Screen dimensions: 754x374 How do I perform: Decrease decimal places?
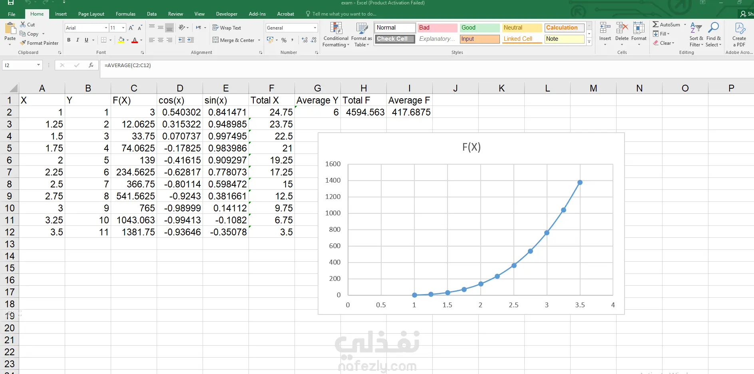[x=314, y=40]
